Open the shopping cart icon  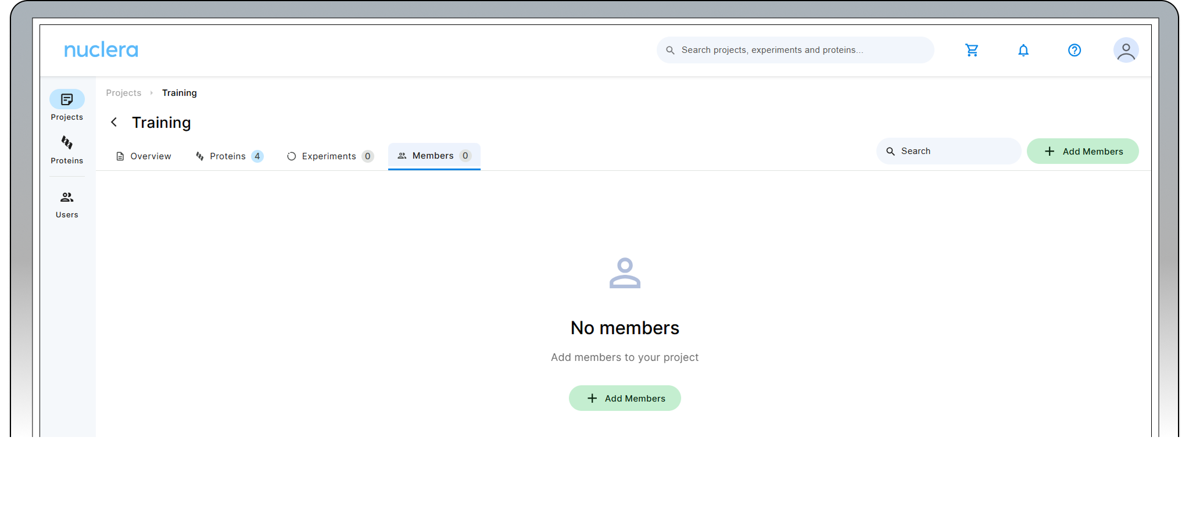[972, 51]
